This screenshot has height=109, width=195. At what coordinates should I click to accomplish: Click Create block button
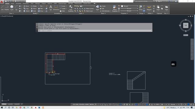[103, 6]
